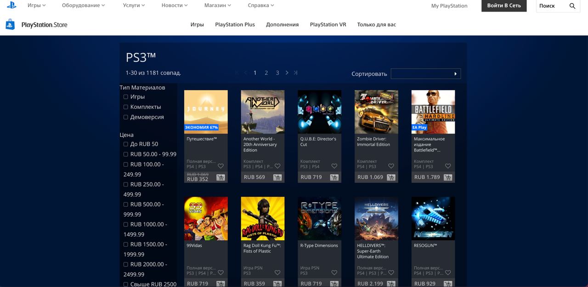Jump to last page with skip-end arrow
The height and width of the screenshot is (287, 588).
[x=296, y=73]
